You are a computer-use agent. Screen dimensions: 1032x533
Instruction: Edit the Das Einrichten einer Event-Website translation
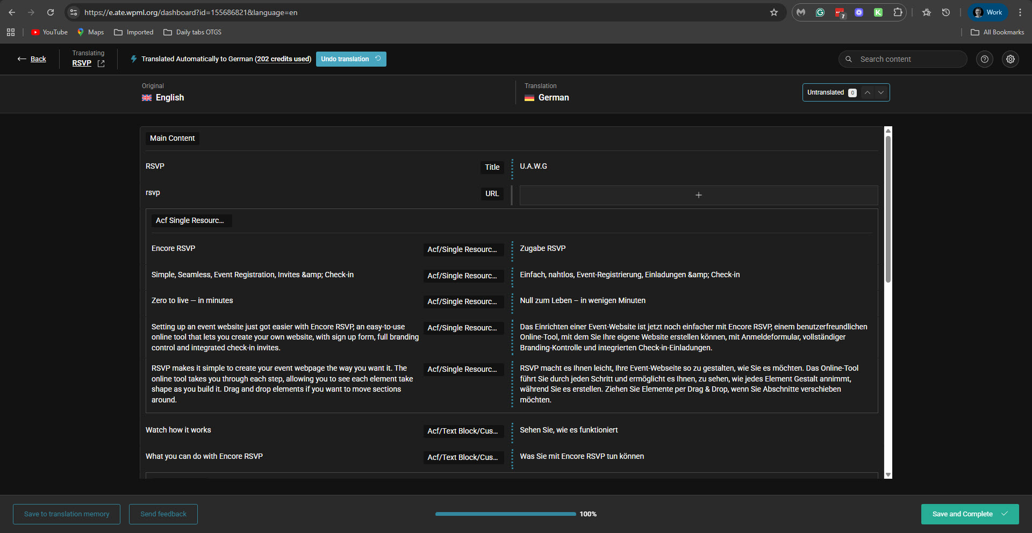[694, 337]
